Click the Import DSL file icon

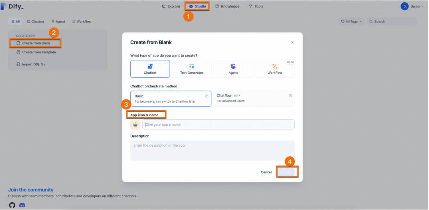[18, 64]
